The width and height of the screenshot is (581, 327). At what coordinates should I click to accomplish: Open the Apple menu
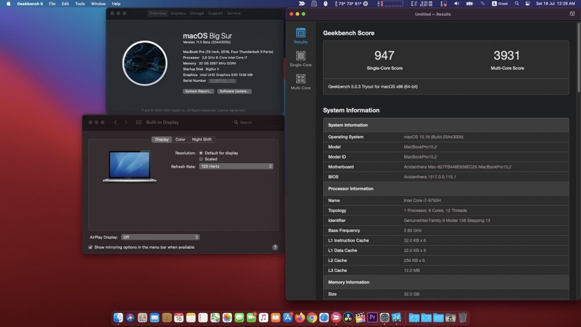[x=8, y=3]
